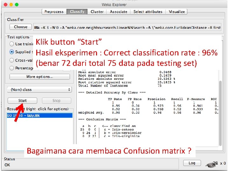The width and height of the screenshot is (229, 171).
Task: Click the 'Weighted Avg.' row label
Action: tap(91, 113)
